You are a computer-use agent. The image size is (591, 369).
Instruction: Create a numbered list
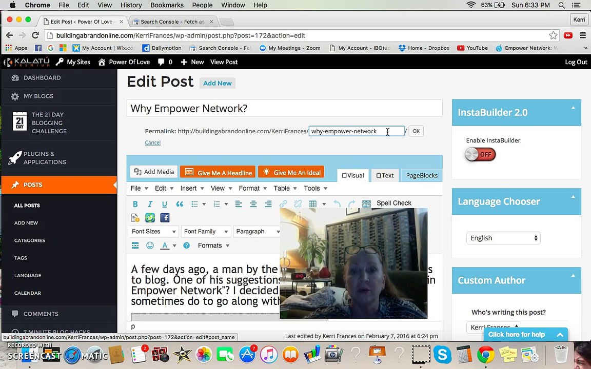tap(216, 204)
